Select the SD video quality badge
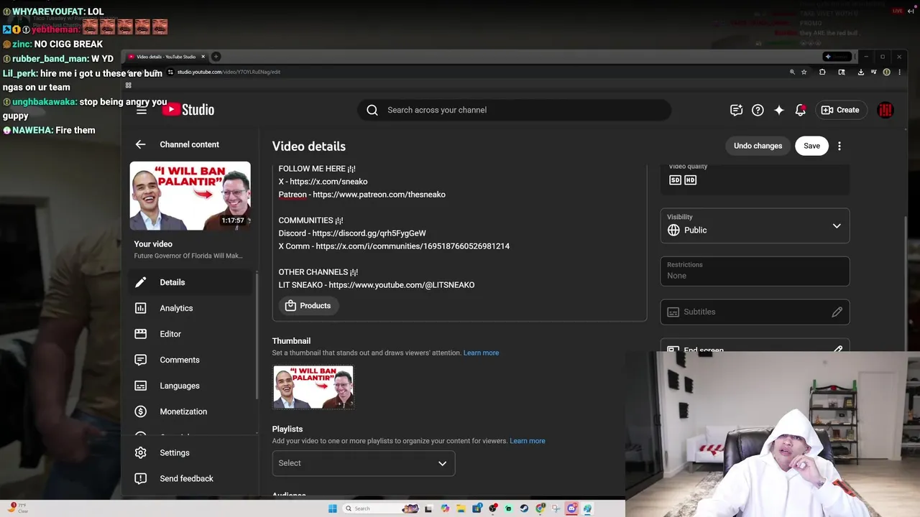Viewport: 920px width, 517px height. (675, 180)
